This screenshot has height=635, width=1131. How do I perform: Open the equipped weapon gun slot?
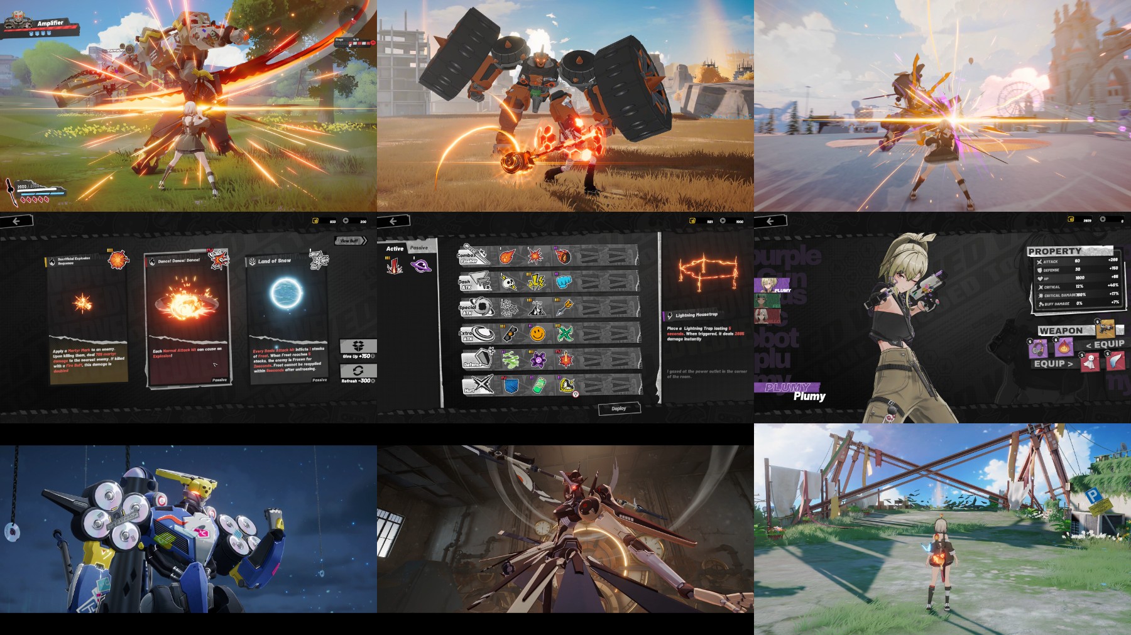[1106, 328]
